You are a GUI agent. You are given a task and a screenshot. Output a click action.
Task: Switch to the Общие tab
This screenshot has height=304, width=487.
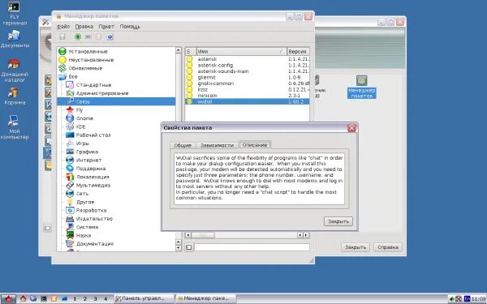point(183,145)
